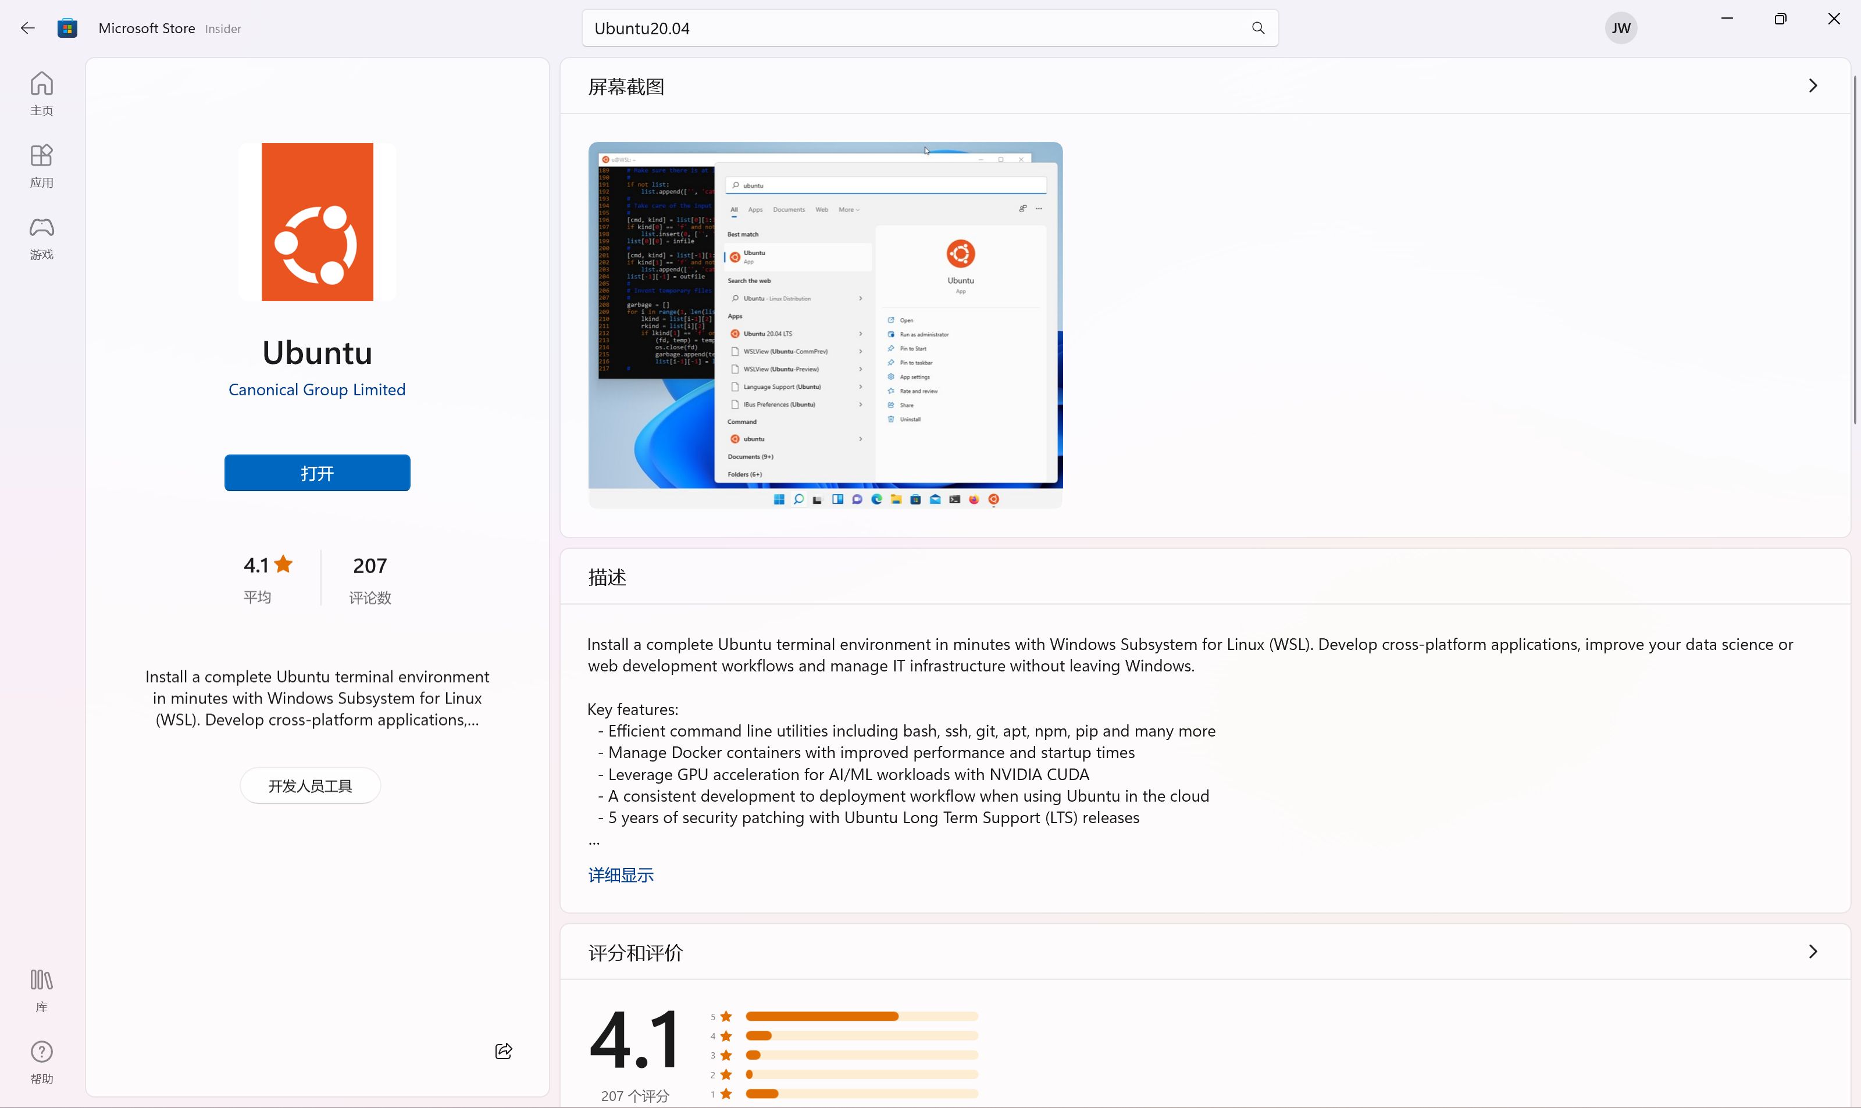The image size is (1861, 1108).
Task: Click the 评分和评价 section heading
Action: point(634,953)
